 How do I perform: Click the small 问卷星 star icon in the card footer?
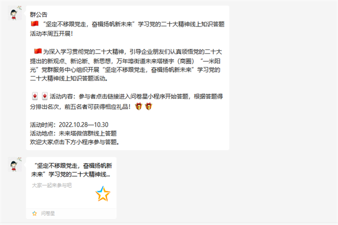point(34,213)
